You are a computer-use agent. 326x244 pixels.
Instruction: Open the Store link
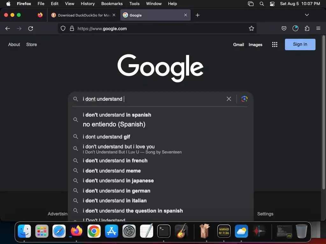click(32, 44)
